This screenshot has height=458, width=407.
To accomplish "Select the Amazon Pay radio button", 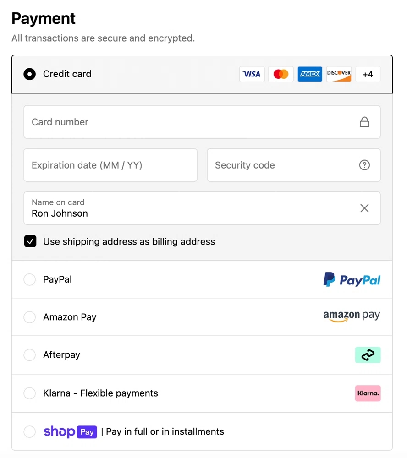I will pos(29,317).
